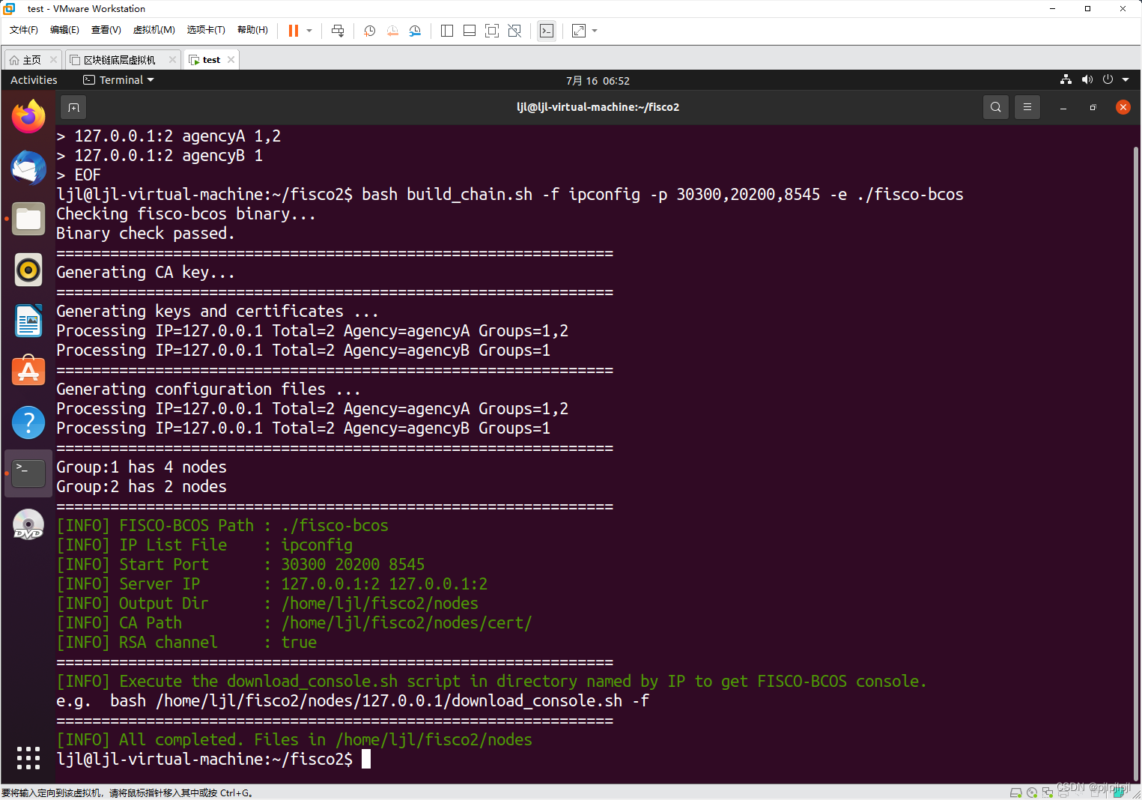Click the power icon in Ubuntu top bar

pos(1108,79)
